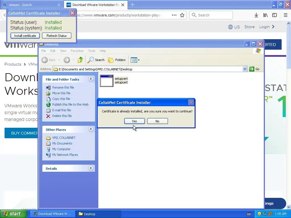Switch to the vmware - Search tab
The width and height of the screenshot is (291, 218).
click(32, 5)
